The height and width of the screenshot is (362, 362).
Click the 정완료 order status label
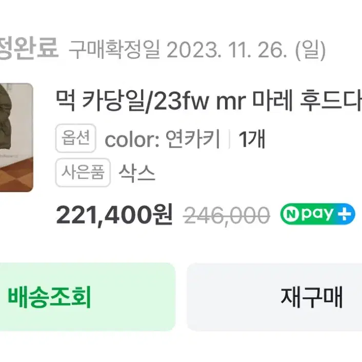(x=29, y=49)
